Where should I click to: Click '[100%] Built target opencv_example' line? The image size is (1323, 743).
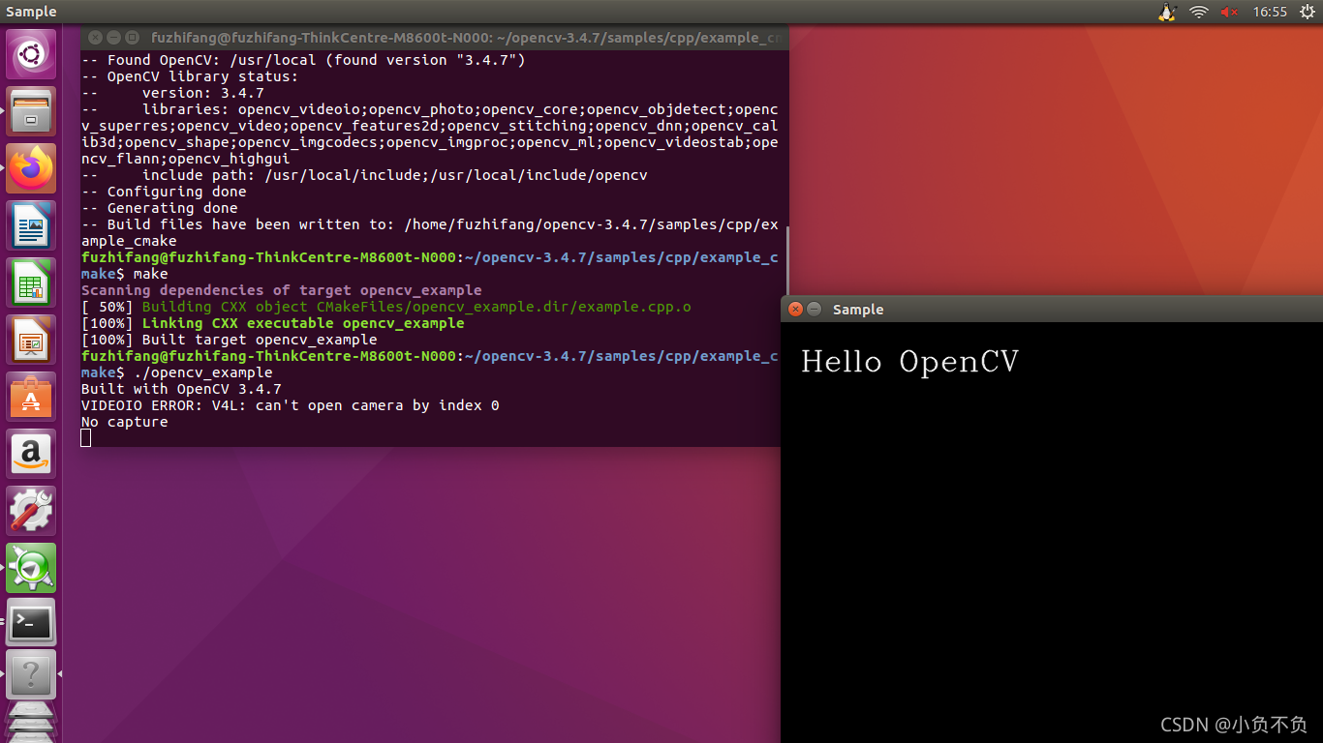(230, 340)
